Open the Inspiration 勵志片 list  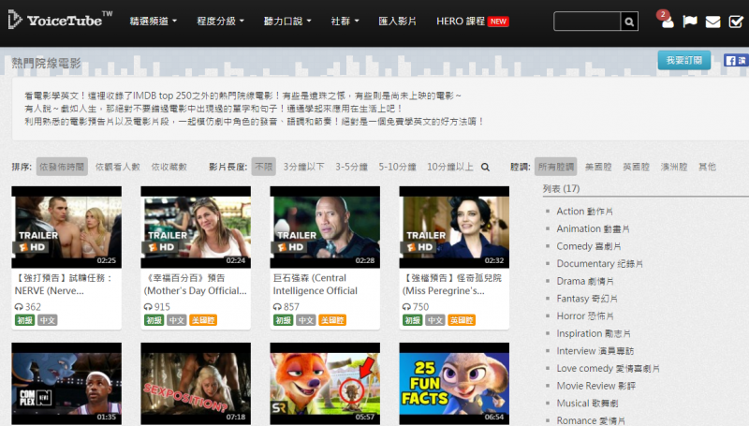coord(594,333)
